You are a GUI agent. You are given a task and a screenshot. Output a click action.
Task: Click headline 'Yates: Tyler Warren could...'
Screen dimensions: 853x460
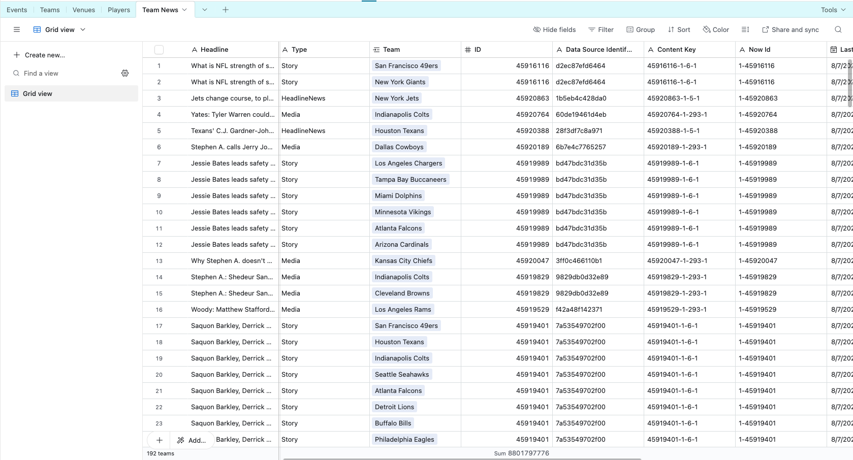click(x=233, y=114)
